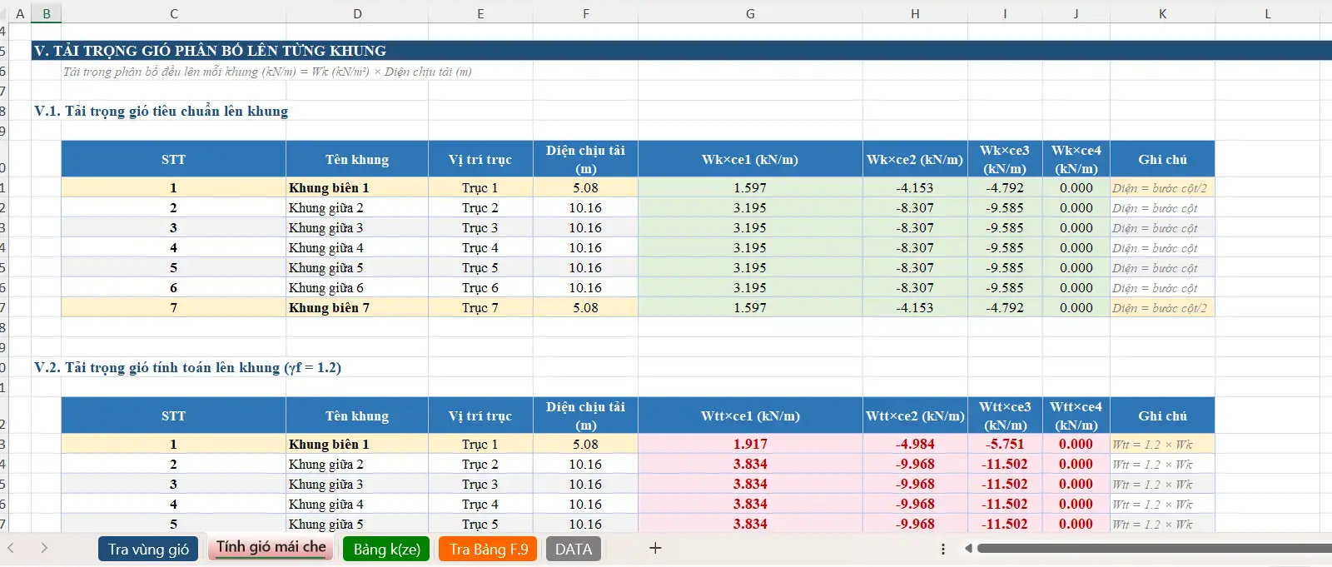Select column B header
The image size is (1332, 567).
pos(47,13)
